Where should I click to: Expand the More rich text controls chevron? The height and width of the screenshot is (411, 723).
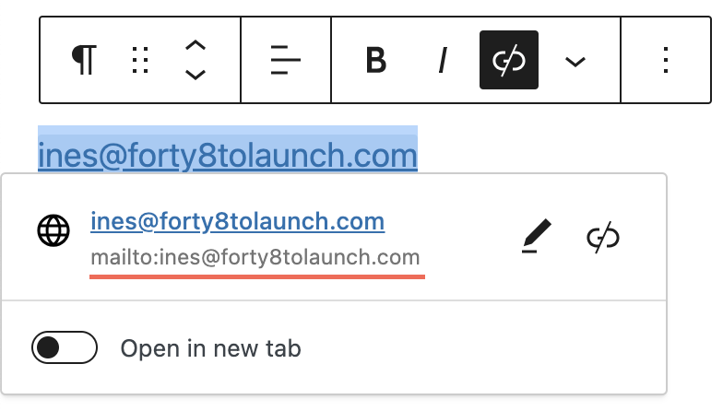pos(575,62)
